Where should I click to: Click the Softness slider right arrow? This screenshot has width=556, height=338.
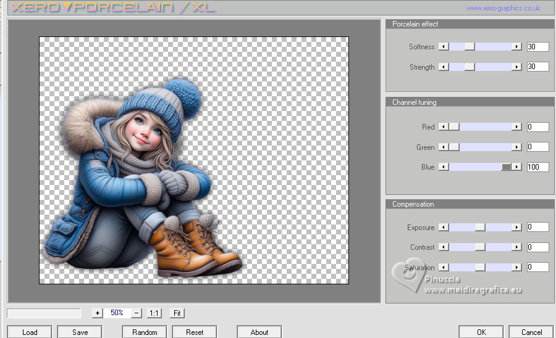pyautogui.click(x=517, y=47)
